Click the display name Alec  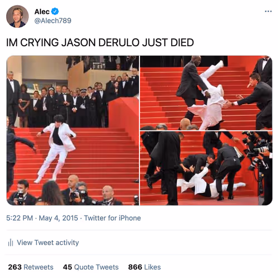pos(42,12)
